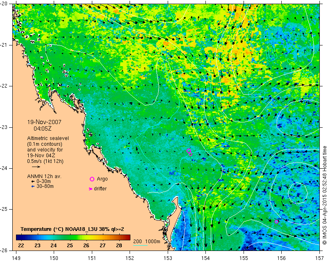328x262 pixels.
Task: Click the 'drifter' legend label
Action: pyautogui.click(x=100, y=189)
